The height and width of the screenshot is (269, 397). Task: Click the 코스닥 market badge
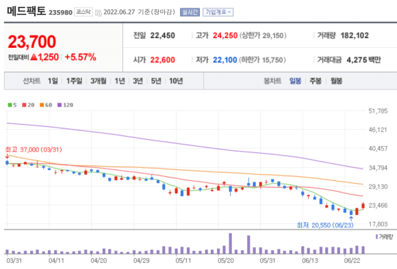(84, 12)
